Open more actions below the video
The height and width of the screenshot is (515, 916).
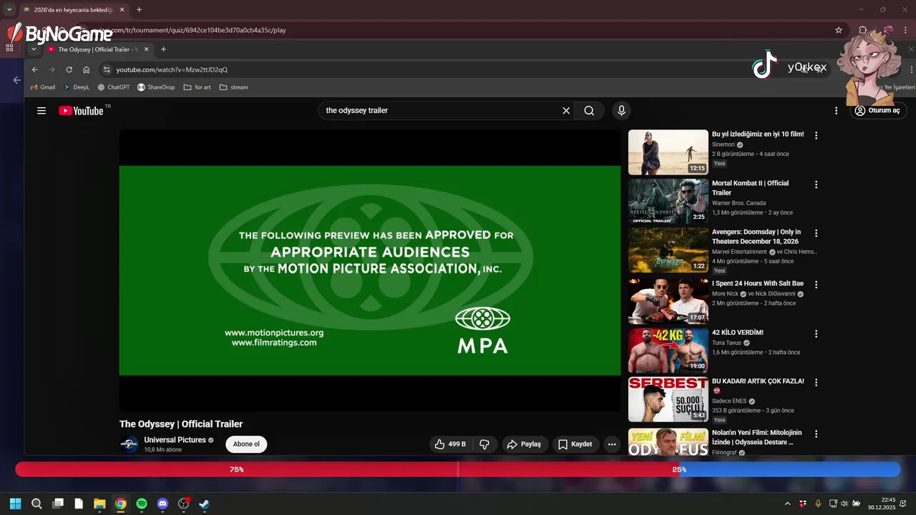pos(612,444)
